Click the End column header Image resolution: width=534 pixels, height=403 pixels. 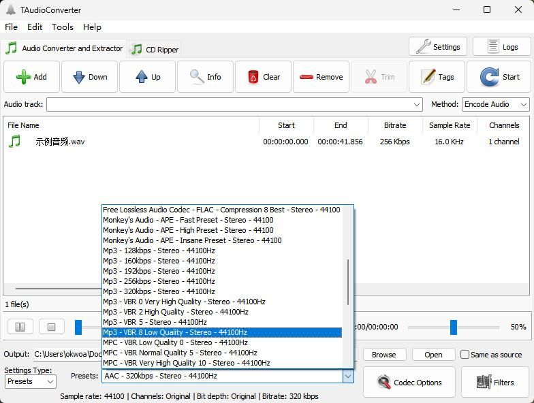coord(341,125)
